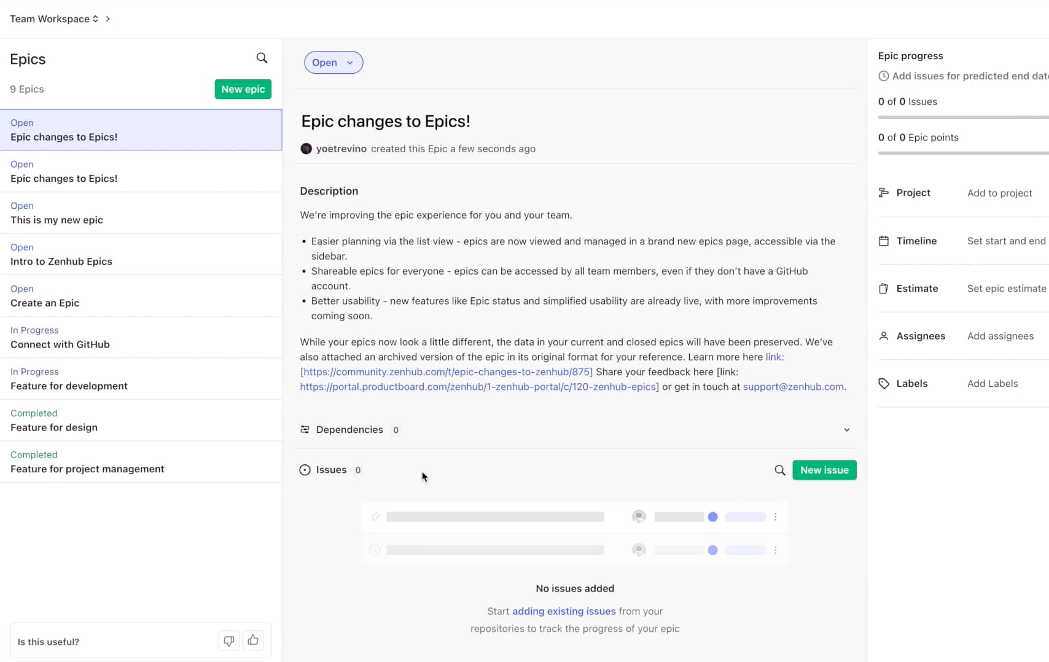
Task: Click the support@zenhub.com email link
Action: point(793,387)
